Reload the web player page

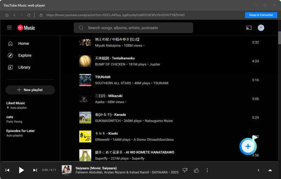pyautogui.click(x=29, y=15)
